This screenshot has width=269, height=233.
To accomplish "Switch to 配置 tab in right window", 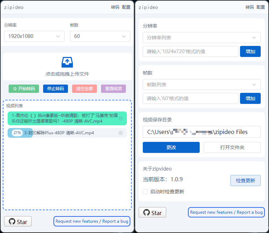I will coord(261,7).
